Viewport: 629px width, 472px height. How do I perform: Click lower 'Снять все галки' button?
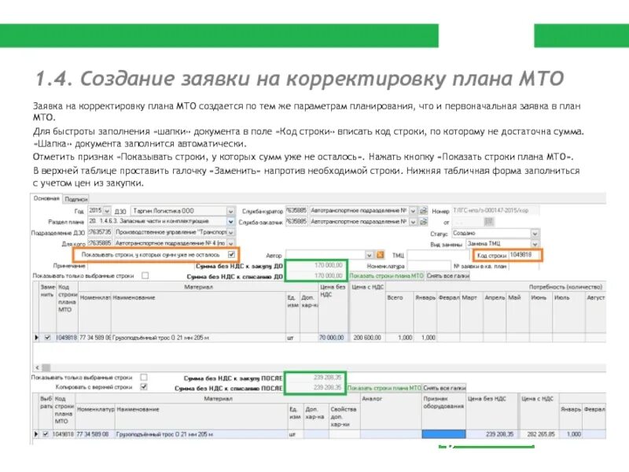point(444,388)
